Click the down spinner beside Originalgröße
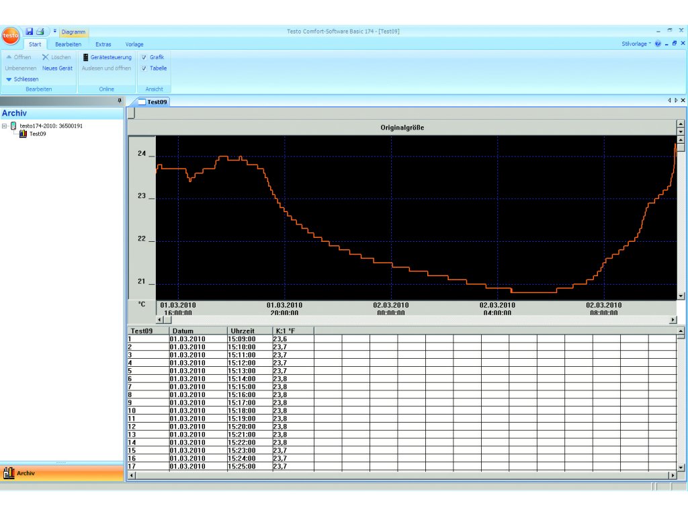This screenshot has width=688, height=516. point(681,131)
